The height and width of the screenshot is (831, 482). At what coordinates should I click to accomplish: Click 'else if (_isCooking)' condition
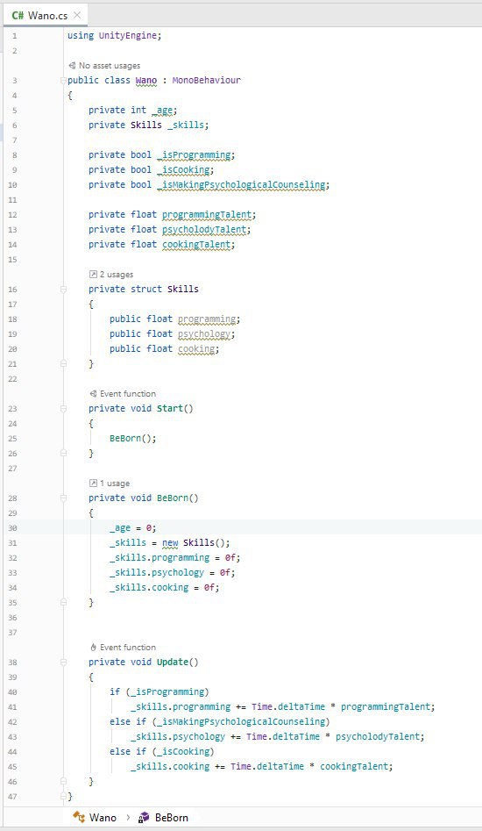point(162,751)
